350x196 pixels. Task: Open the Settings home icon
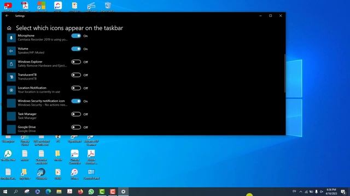pos(9,28)
